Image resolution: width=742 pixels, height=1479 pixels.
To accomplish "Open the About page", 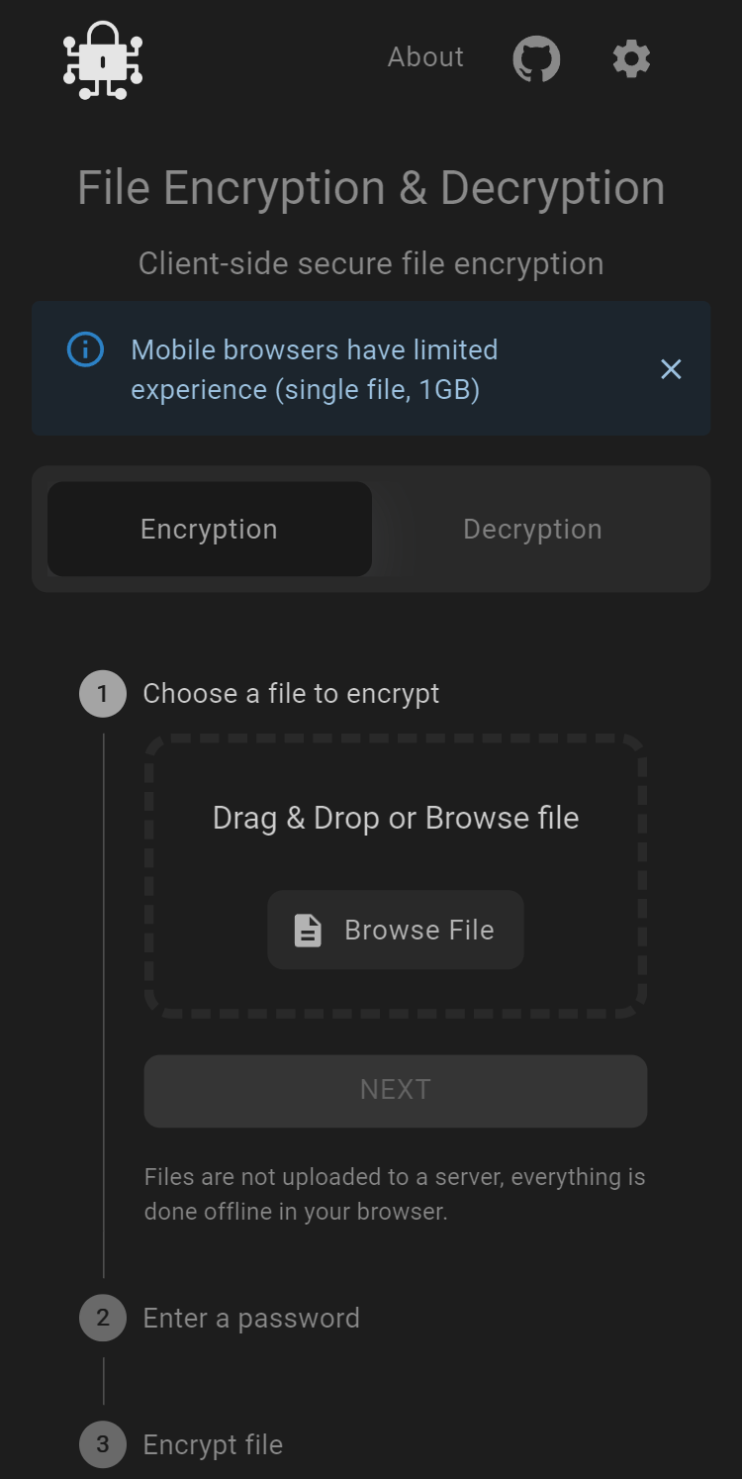I will (x=425, y=57).
